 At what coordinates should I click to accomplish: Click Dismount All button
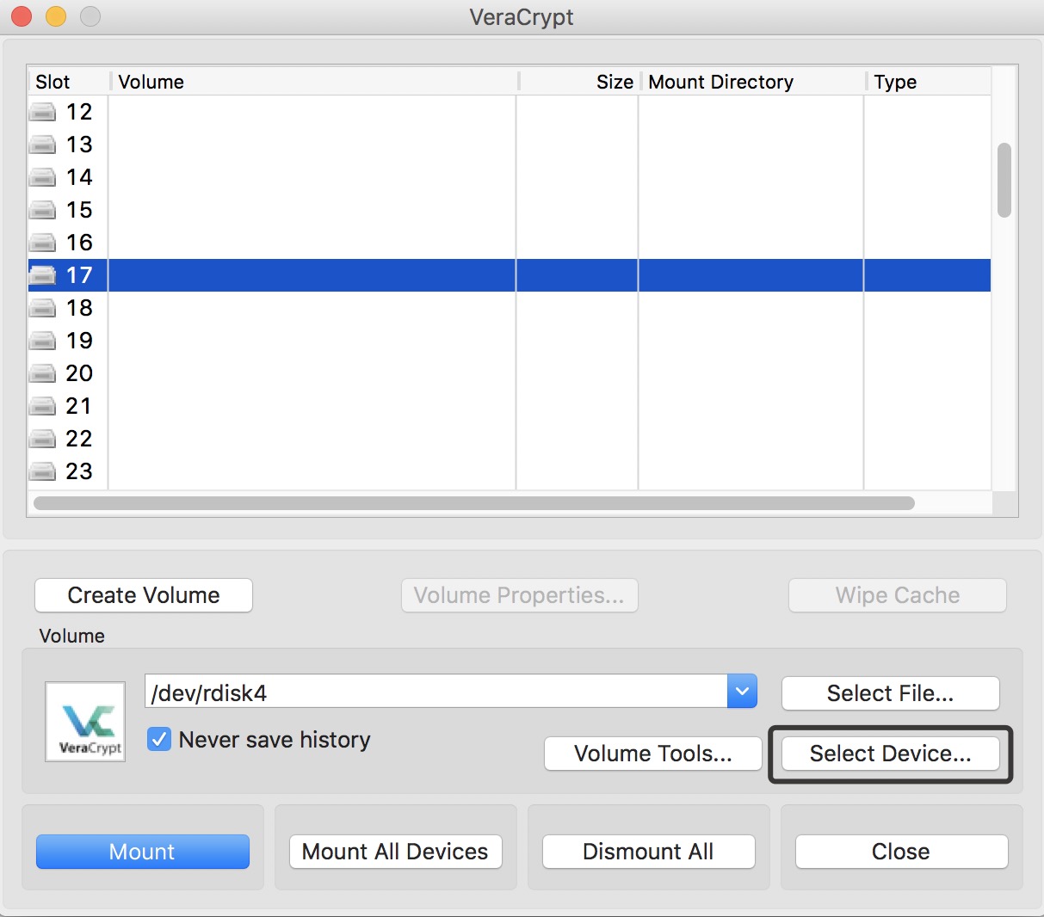pos(649,852)
